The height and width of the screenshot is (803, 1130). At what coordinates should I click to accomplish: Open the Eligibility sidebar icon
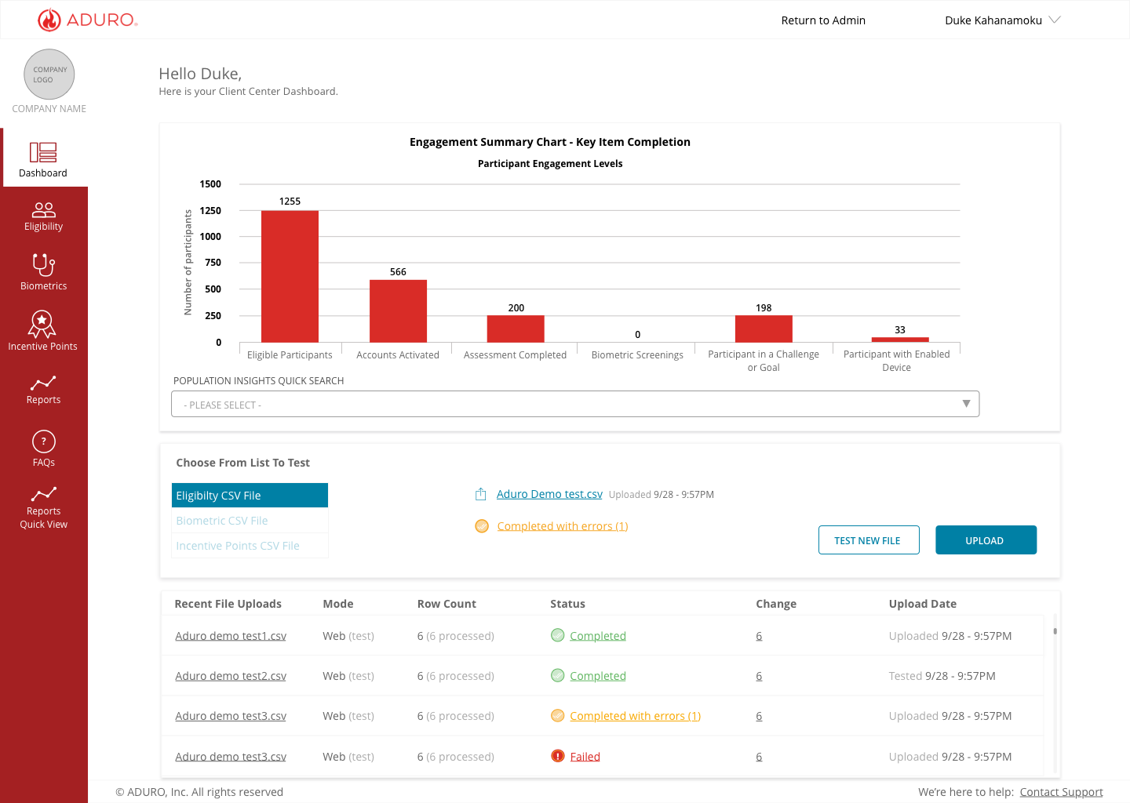point(43,209)
